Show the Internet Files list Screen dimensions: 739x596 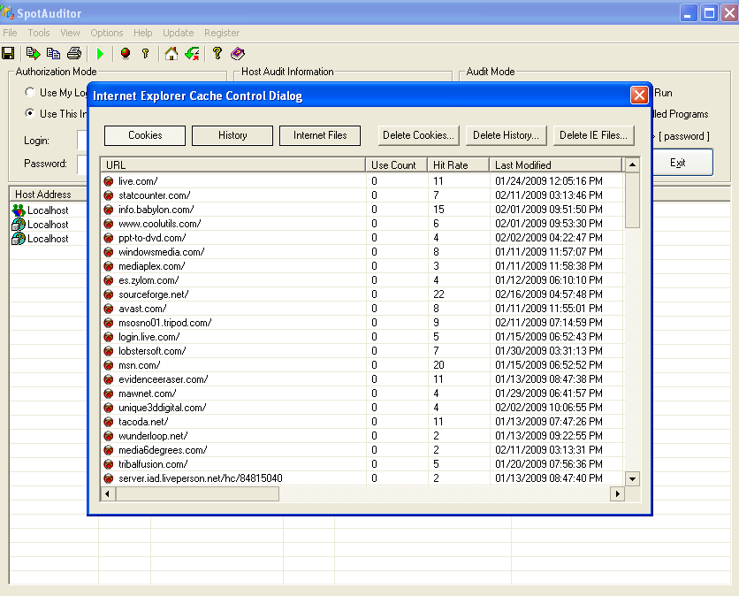(320, 135)
